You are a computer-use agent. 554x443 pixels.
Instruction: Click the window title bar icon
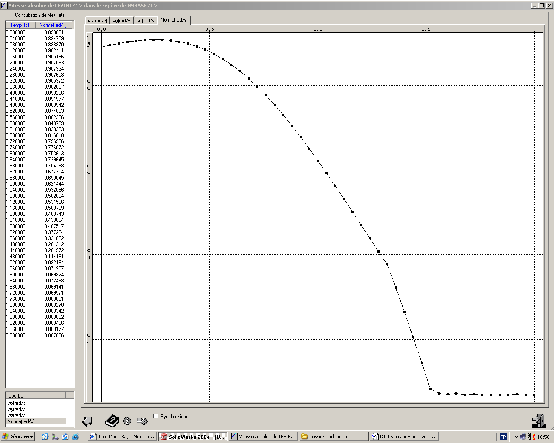4,6
